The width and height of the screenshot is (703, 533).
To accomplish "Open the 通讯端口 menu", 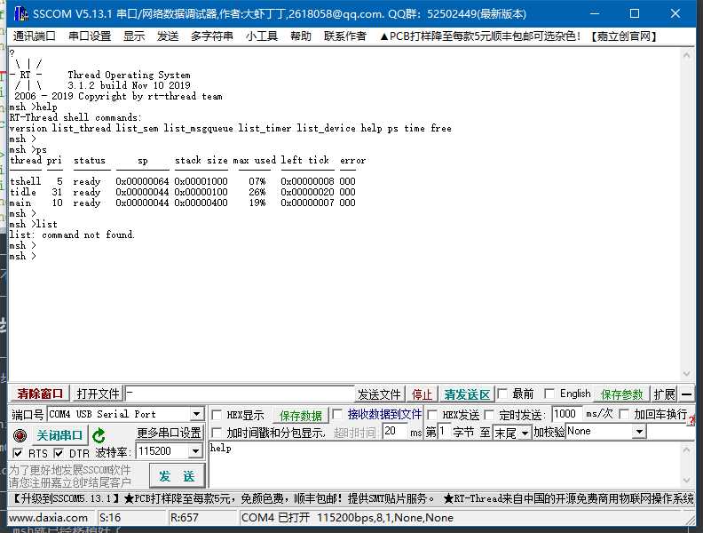I will click(x=34, y=36).
